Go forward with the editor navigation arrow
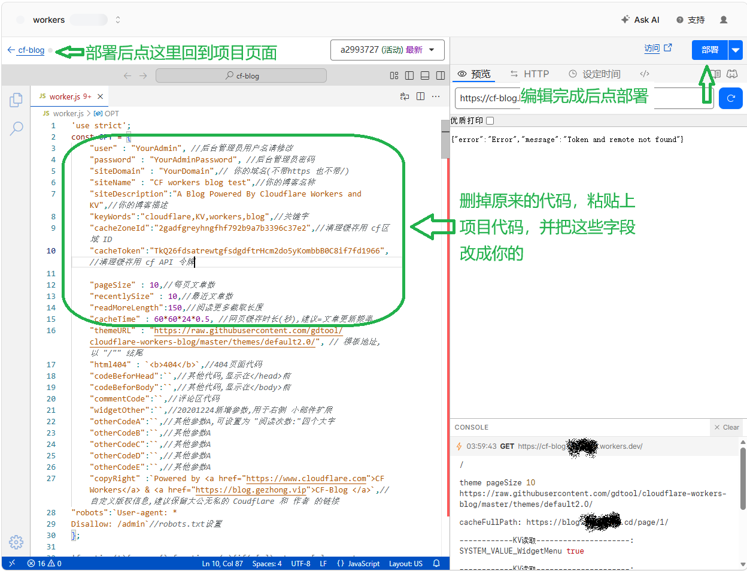 [143, 75]
